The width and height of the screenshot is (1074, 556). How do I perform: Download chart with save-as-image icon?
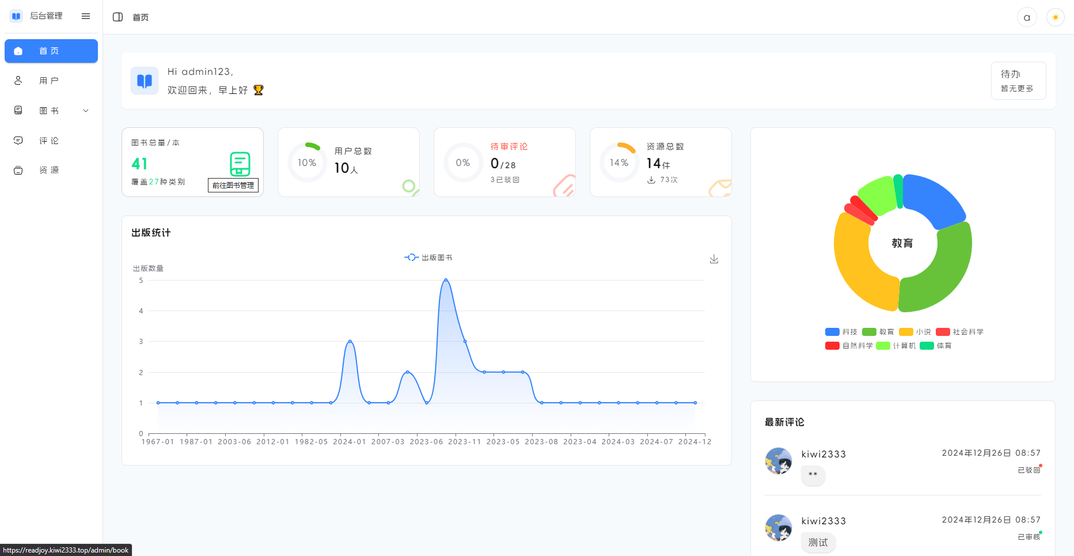pos(714,259)
